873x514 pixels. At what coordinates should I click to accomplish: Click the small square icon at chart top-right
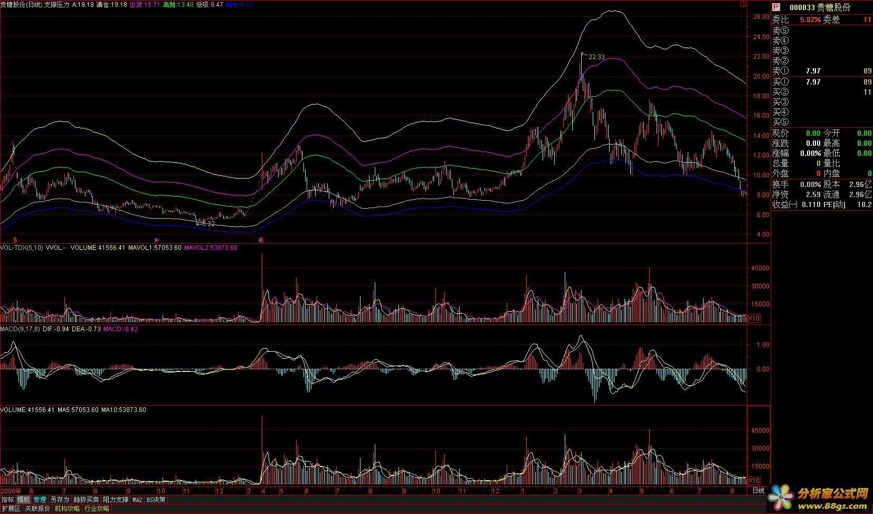(743, 5)
